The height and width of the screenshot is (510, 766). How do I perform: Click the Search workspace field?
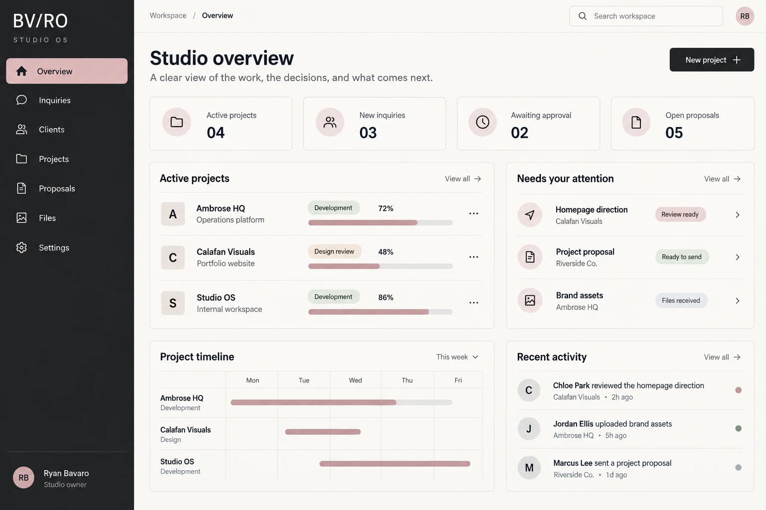click(646, 16)
